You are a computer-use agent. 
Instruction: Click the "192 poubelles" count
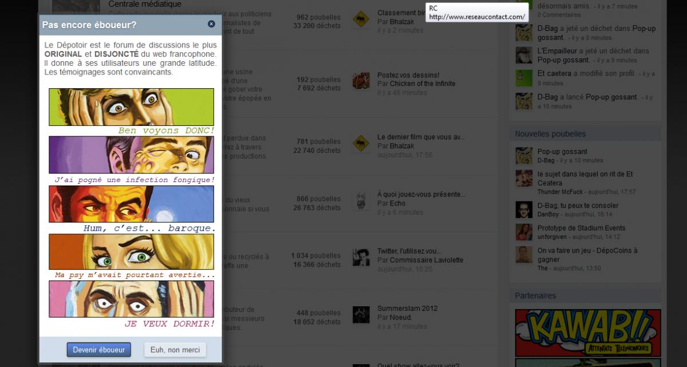[x=318, y=80]
